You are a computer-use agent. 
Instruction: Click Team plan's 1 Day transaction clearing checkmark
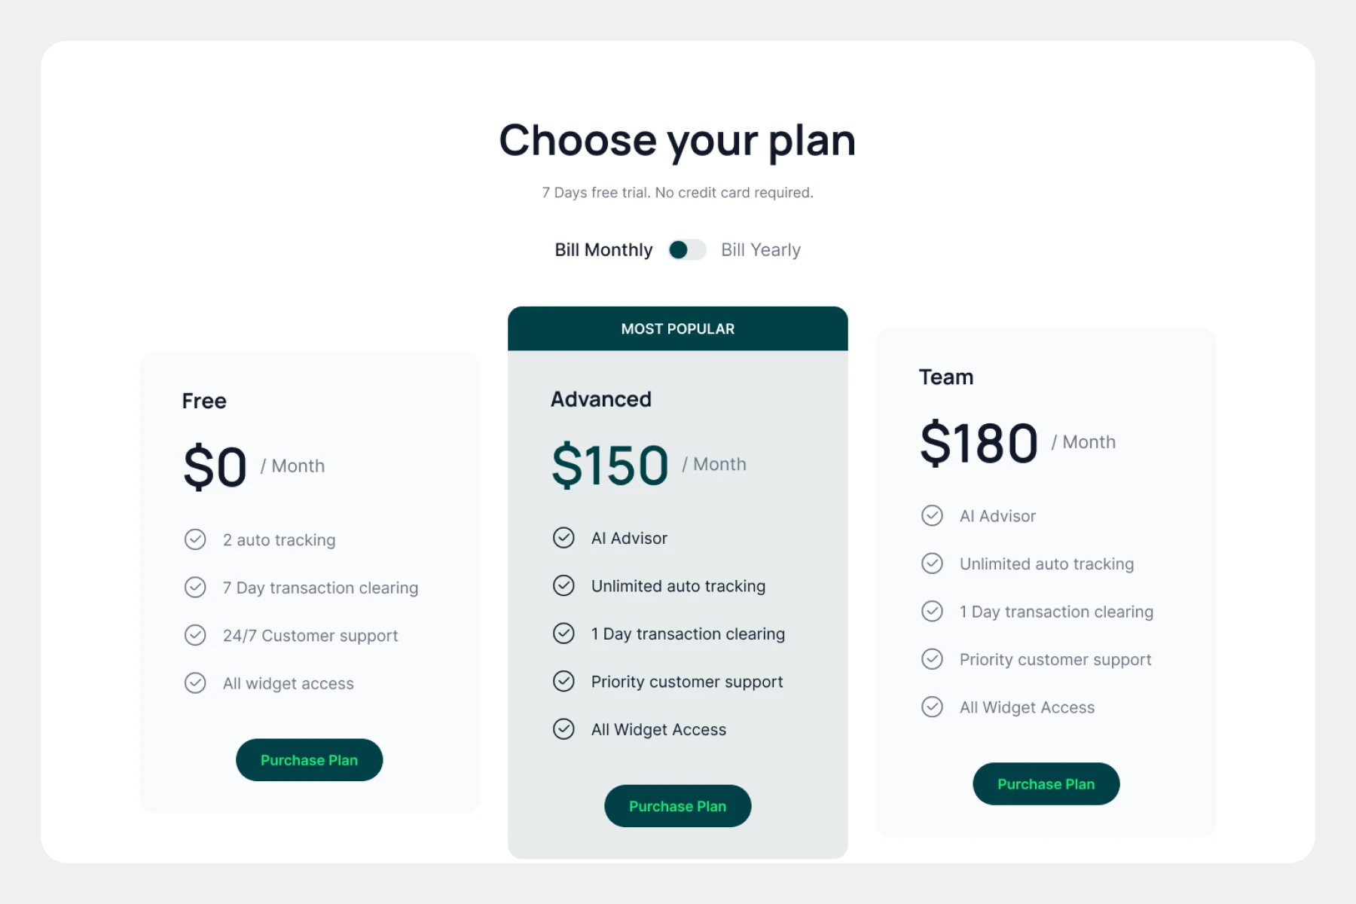click(932, 611)
